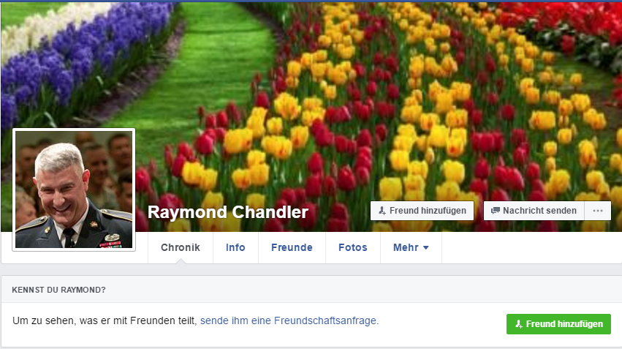Follow the sende ihm eine Freundschaftsanfrage link
This screenshot has height=349, width=622.
[289, 320]
